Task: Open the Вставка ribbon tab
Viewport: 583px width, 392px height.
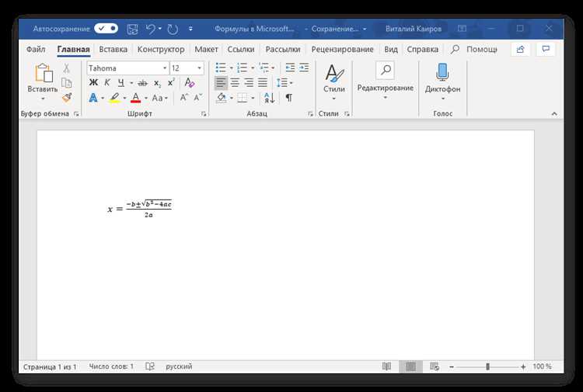Action: [113, 50]
